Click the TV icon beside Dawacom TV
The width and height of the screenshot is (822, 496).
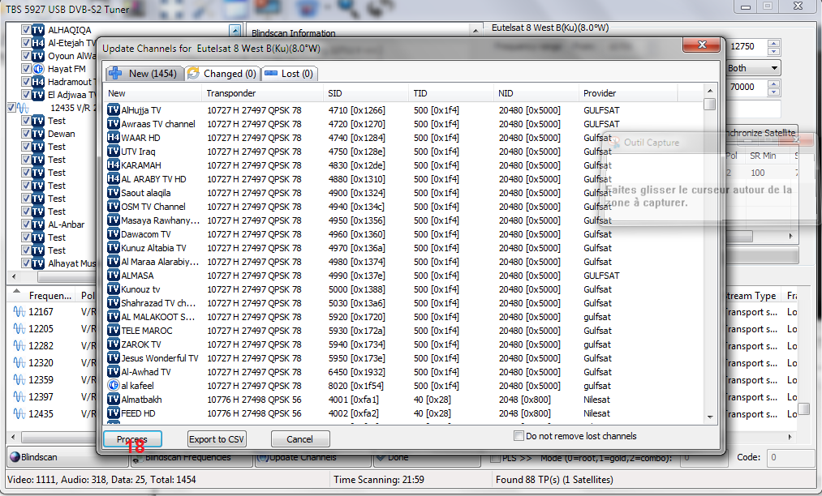tap(114, 233)
